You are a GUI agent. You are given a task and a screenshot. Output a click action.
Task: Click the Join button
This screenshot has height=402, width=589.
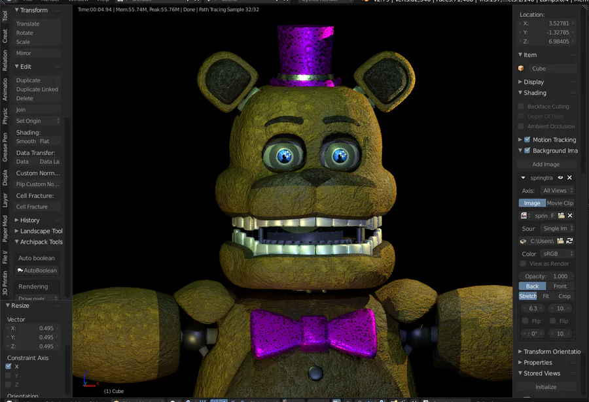point(37,110)
